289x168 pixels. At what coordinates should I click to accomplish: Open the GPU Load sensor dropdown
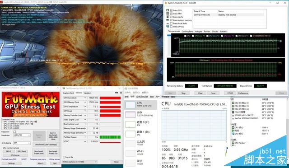point(85,111)
